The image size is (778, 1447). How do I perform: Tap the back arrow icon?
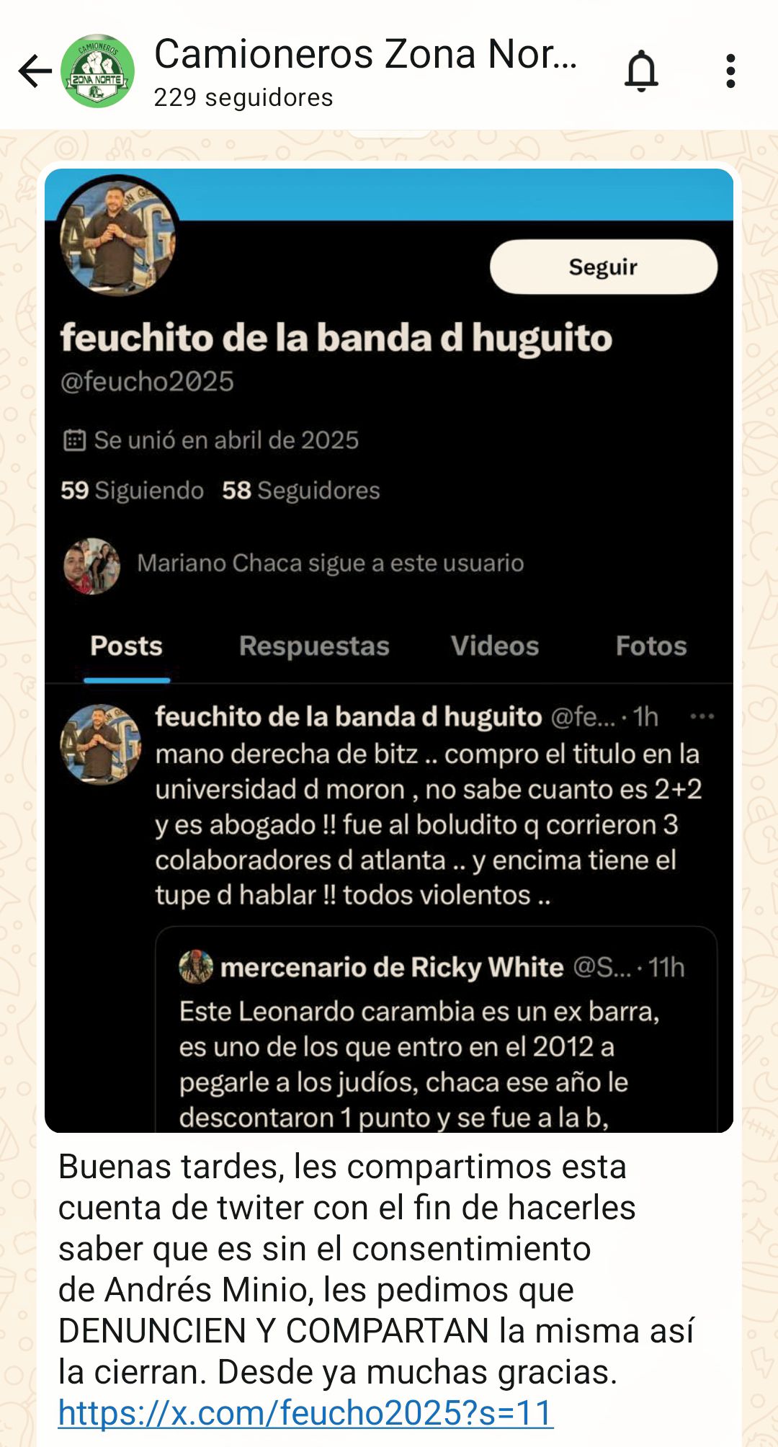pyautogui.click(x=35, y=71)
